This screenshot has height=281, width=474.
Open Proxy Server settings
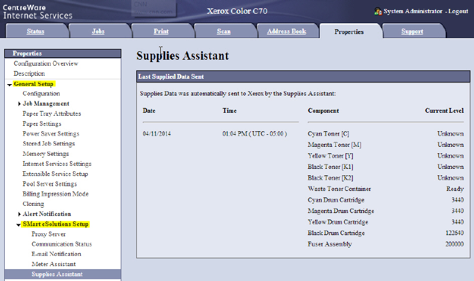[x=48, y=234]
